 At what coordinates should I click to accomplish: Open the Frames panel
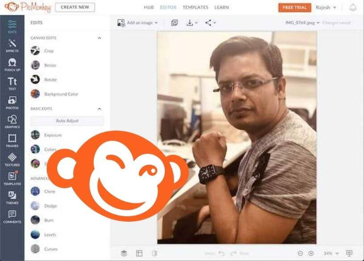click(12, 140)
